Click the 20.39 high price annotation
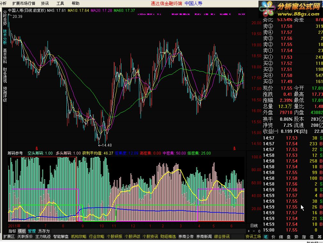This screenshot has width=323, height=243. click(17, 17)
